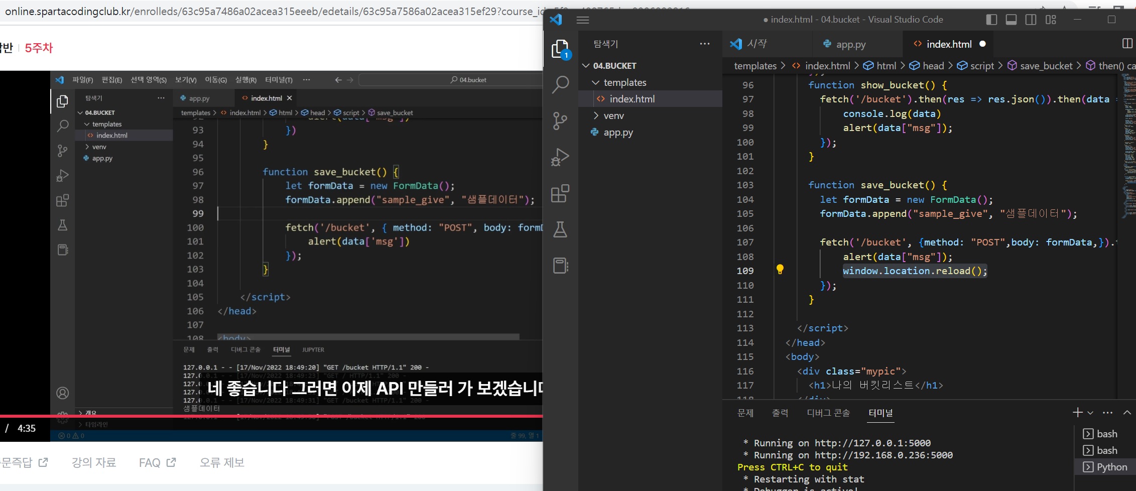
Task: Open hamburger application menu in VS Code title bar
Action: 583,20
